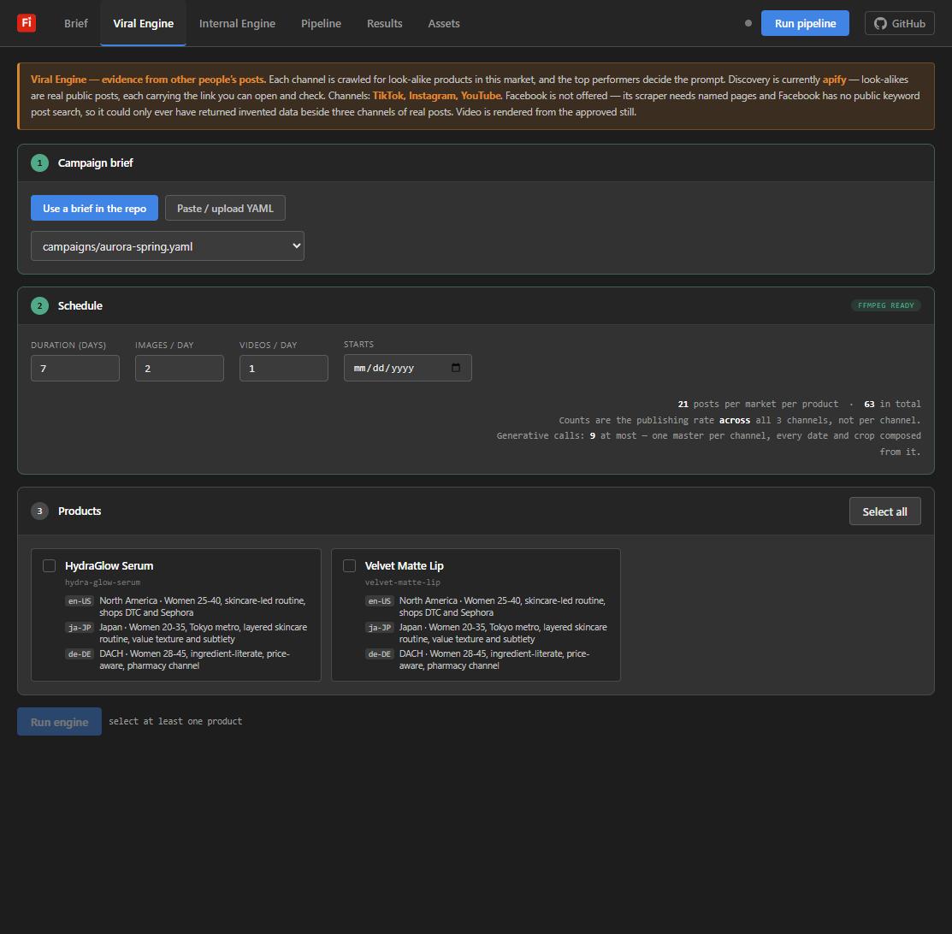Open the Brief tab
This screenshot has height=934, width=952.
point(76,23)
